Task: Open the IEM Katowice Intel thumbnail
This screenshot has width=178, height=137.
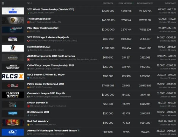Action: (13, 114)
